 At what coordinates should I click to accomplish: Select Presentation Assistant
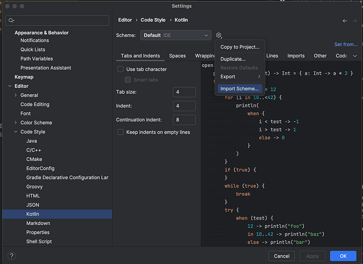click(x=46, y=68)
